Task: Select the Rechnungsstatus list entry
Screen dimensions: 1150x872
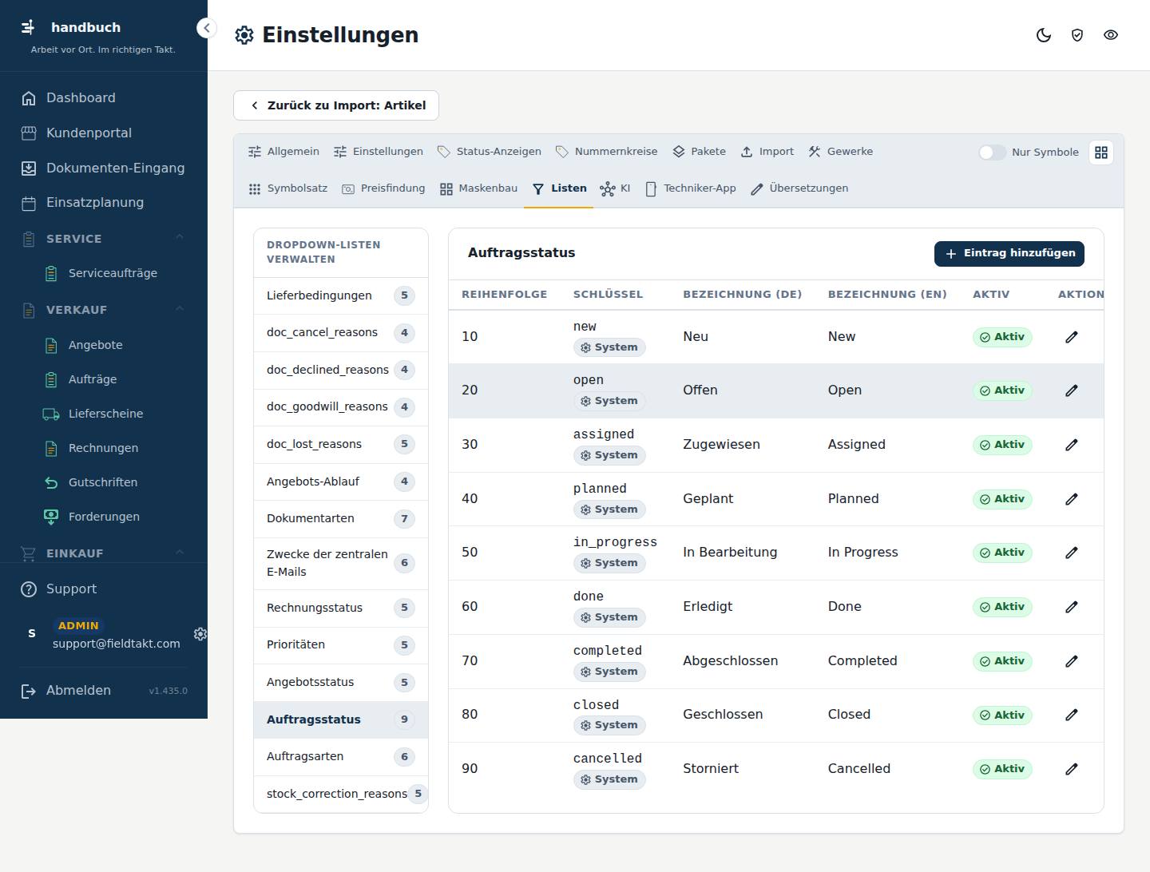Action: 341,608
